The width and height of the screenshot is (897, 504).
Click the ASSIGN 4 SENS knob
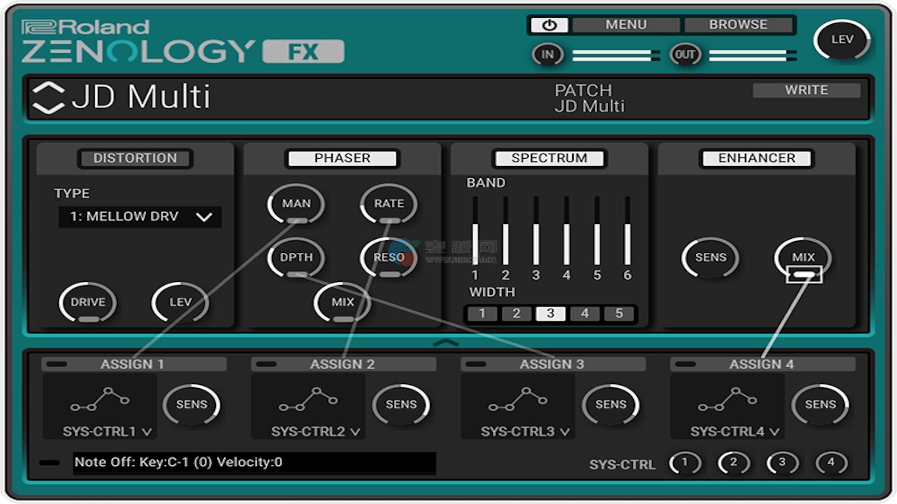tap(820, 405)
